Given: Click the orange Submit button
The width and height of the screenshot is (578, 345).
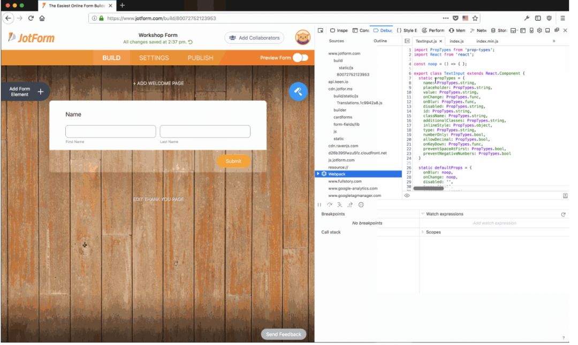Looking at the screenshot, I should pyautogui.click(x=233, y=161).
